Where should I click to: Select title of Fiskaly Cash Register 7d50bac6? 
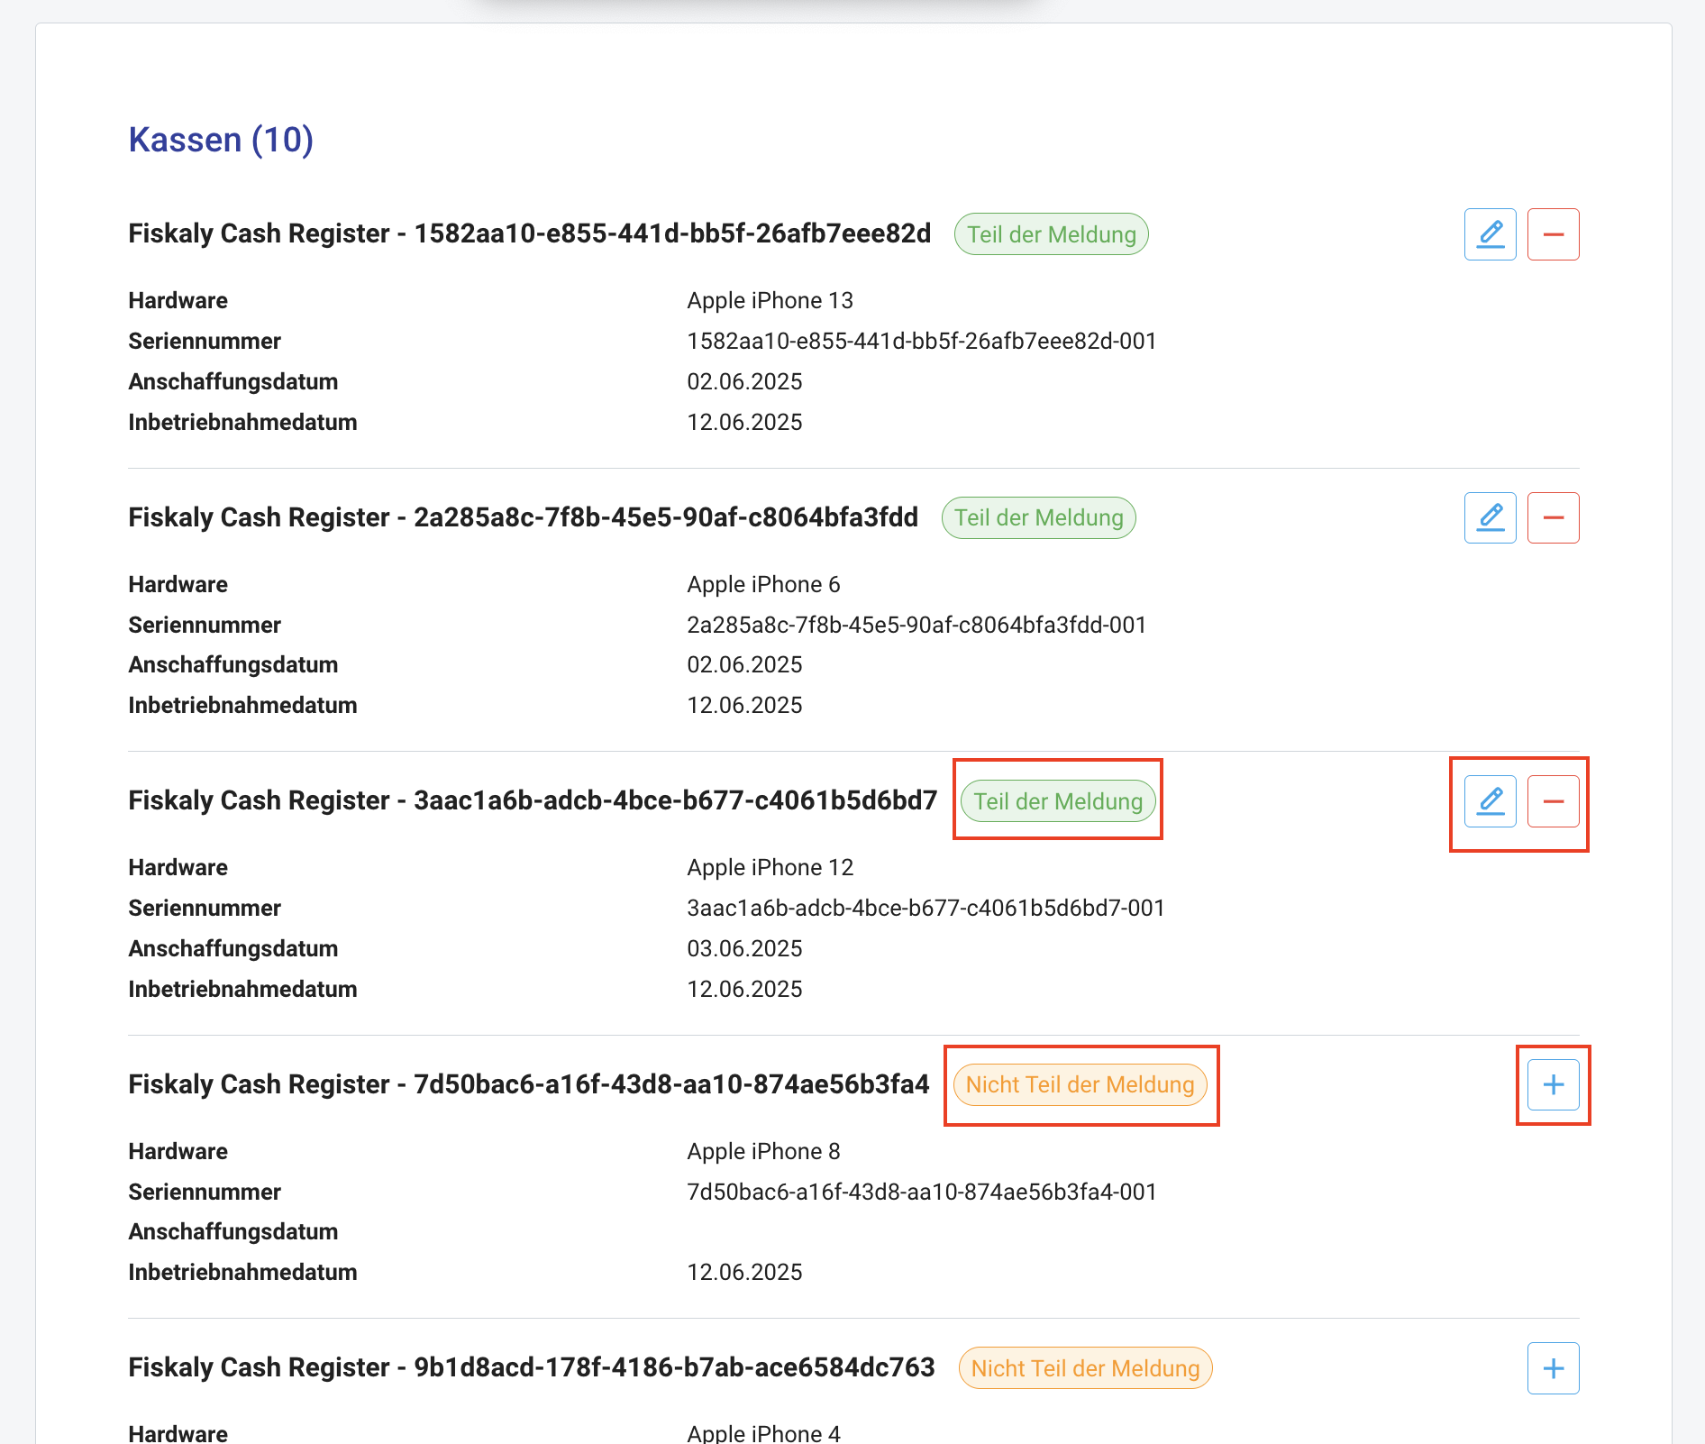[x=528, y=1084]
